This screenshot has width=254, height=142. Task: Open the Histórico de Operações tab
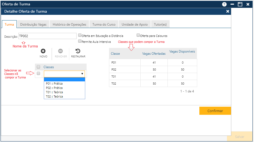click(69, 24)
